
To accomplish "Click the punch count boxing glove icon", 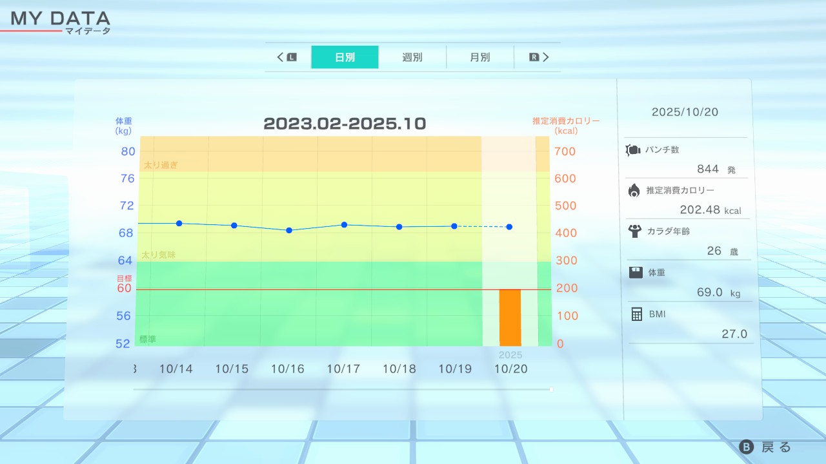I will point(633,150).
